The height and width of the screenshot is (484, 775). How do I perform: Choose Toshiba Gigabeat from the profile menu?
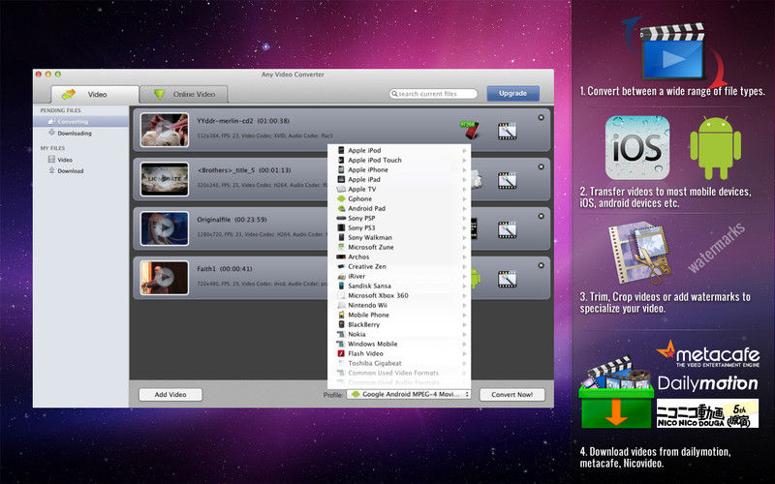399,363
